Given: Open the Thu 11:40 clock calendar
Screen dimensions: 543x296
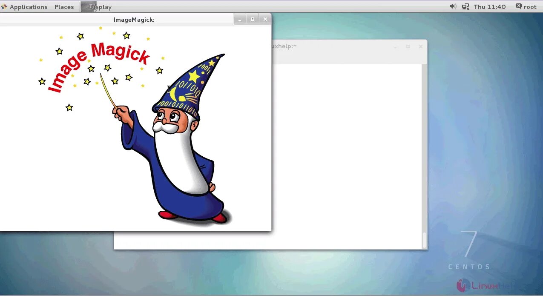Looking at the screenshot, I should pyautogui.click(x=490, y=7).
